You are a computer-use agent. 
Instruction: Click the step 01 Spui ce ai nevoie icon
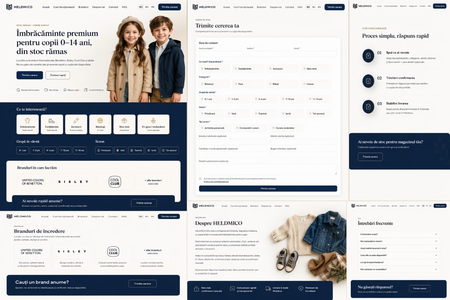coord(368,55)
